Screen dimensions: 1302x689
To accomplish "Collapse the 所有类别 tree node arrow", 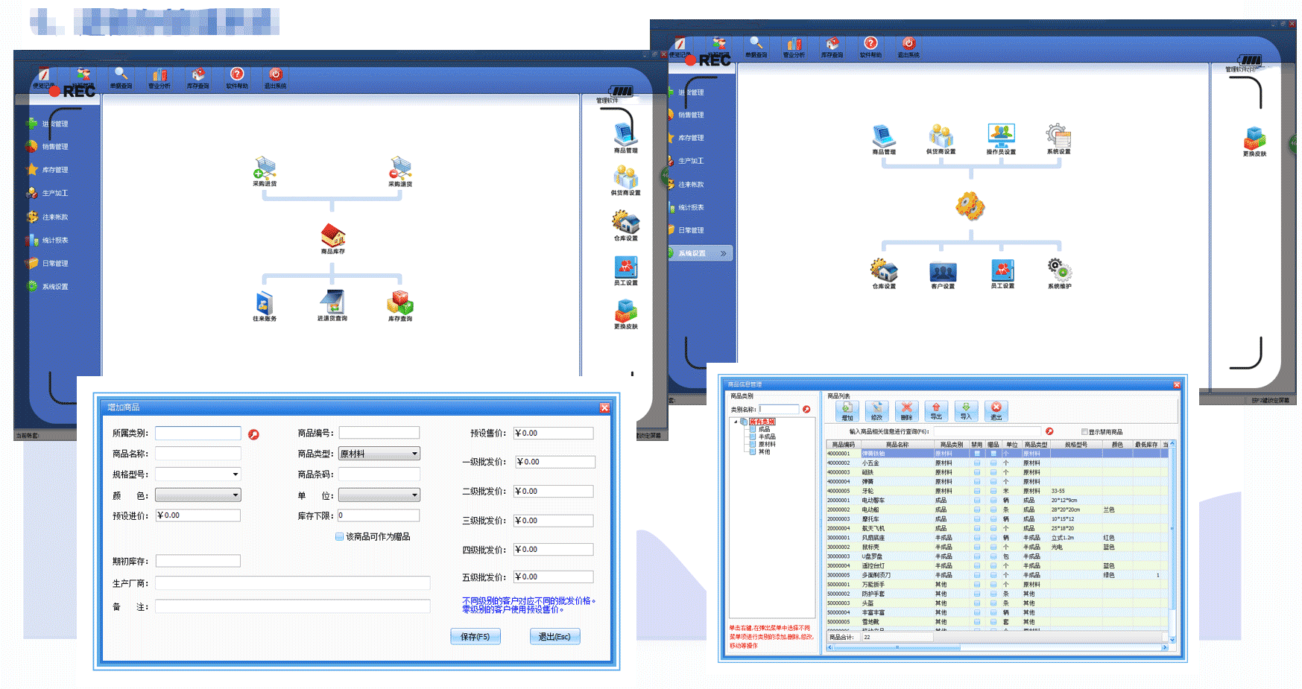I will (x=736, y=422).
